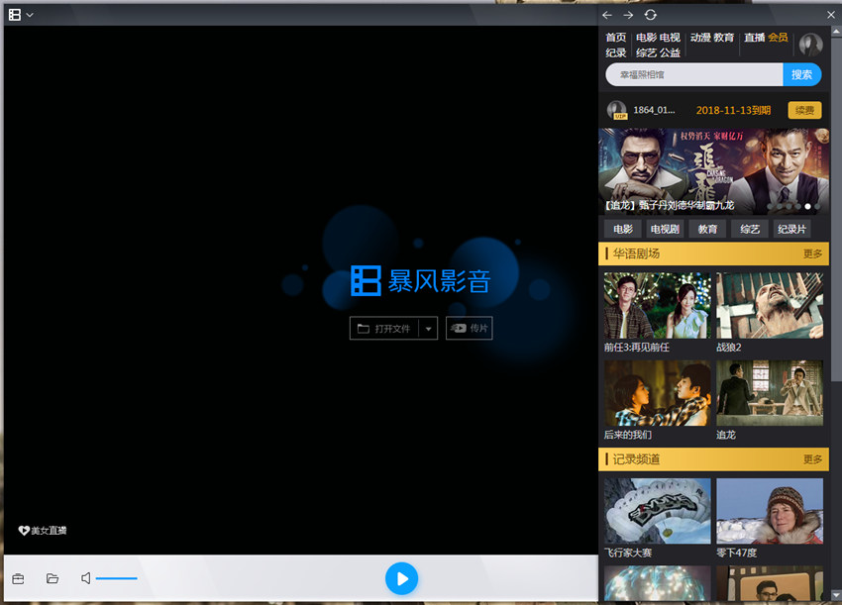Select the highlighted banner carousel dot
842x605 pixels.
click(807, 206)
